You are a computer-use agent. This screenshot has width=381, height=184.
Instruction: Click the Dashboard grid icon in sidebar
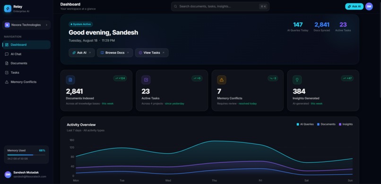pos(7,45)
